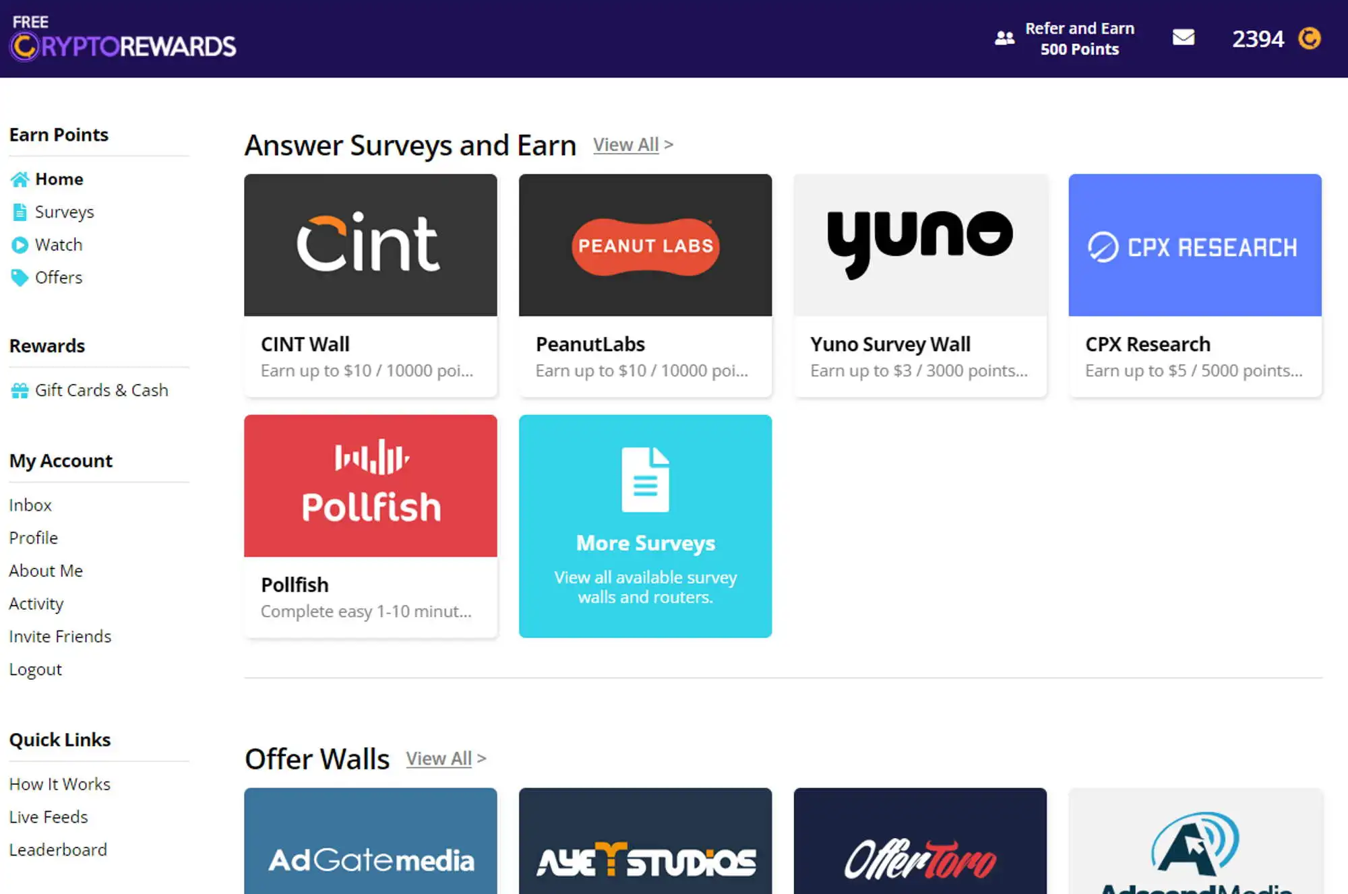Image resolution: width=1348 pixels, height=894 pixels.
Task: Click 'View all available survey walls' text
Action: (646, 587)
